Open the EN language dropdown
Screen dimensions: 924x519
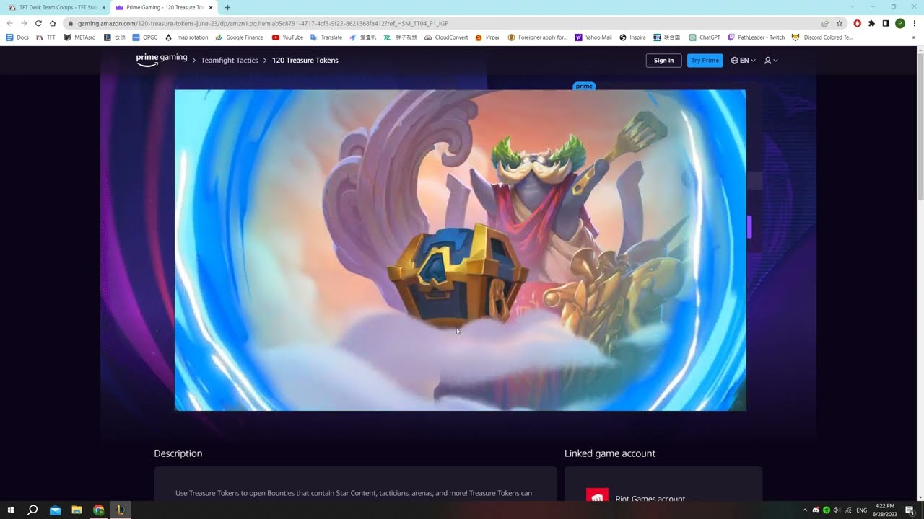(x=743, y=61)
